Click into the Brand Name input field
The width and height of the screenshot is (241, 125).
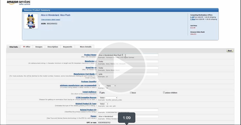[128, 68]
